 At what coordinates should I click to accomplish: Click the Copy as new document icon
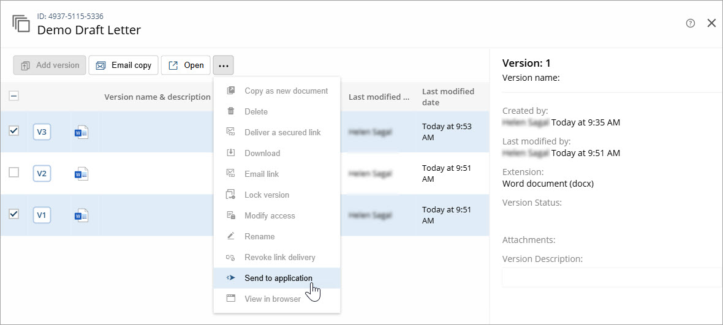pyautogui.click(x=231, y=91)
